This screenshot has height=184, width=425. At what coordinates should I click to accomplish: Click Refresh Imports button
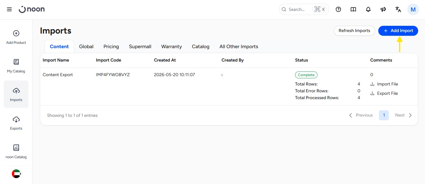coord(354,31)
